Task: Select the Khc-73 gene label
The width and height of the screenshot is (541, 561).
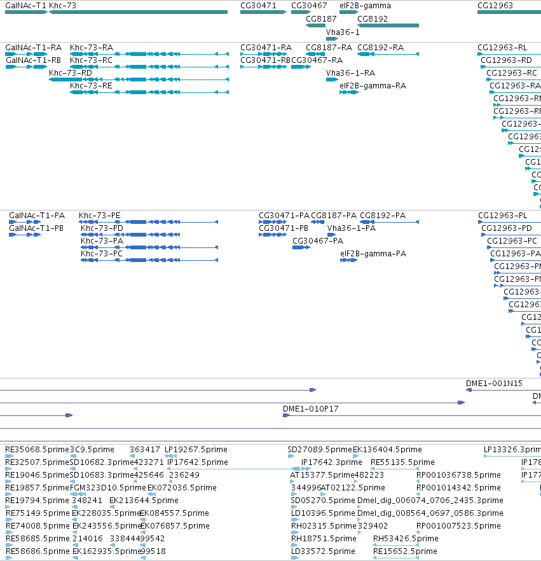Action: 62,6
